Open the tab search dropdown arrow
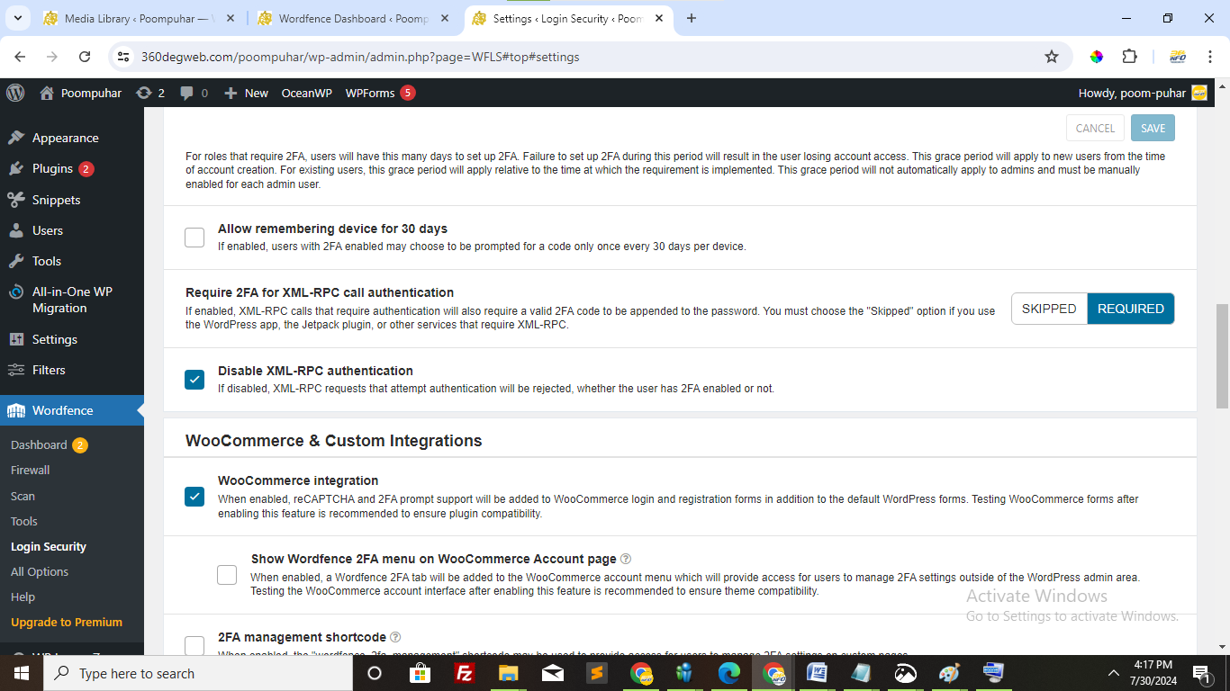The width and height of the screenshot is (1230, 691). pos(20,18)
